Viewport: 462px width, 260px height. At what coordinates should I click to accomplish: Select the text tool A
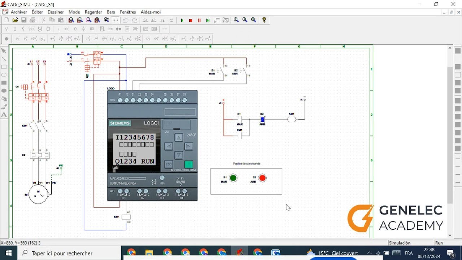coord(4,114)
